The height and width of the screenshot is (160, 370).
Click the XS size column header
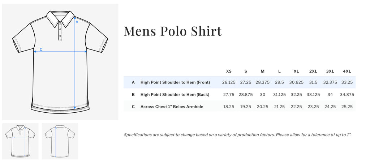coord(229,71)
